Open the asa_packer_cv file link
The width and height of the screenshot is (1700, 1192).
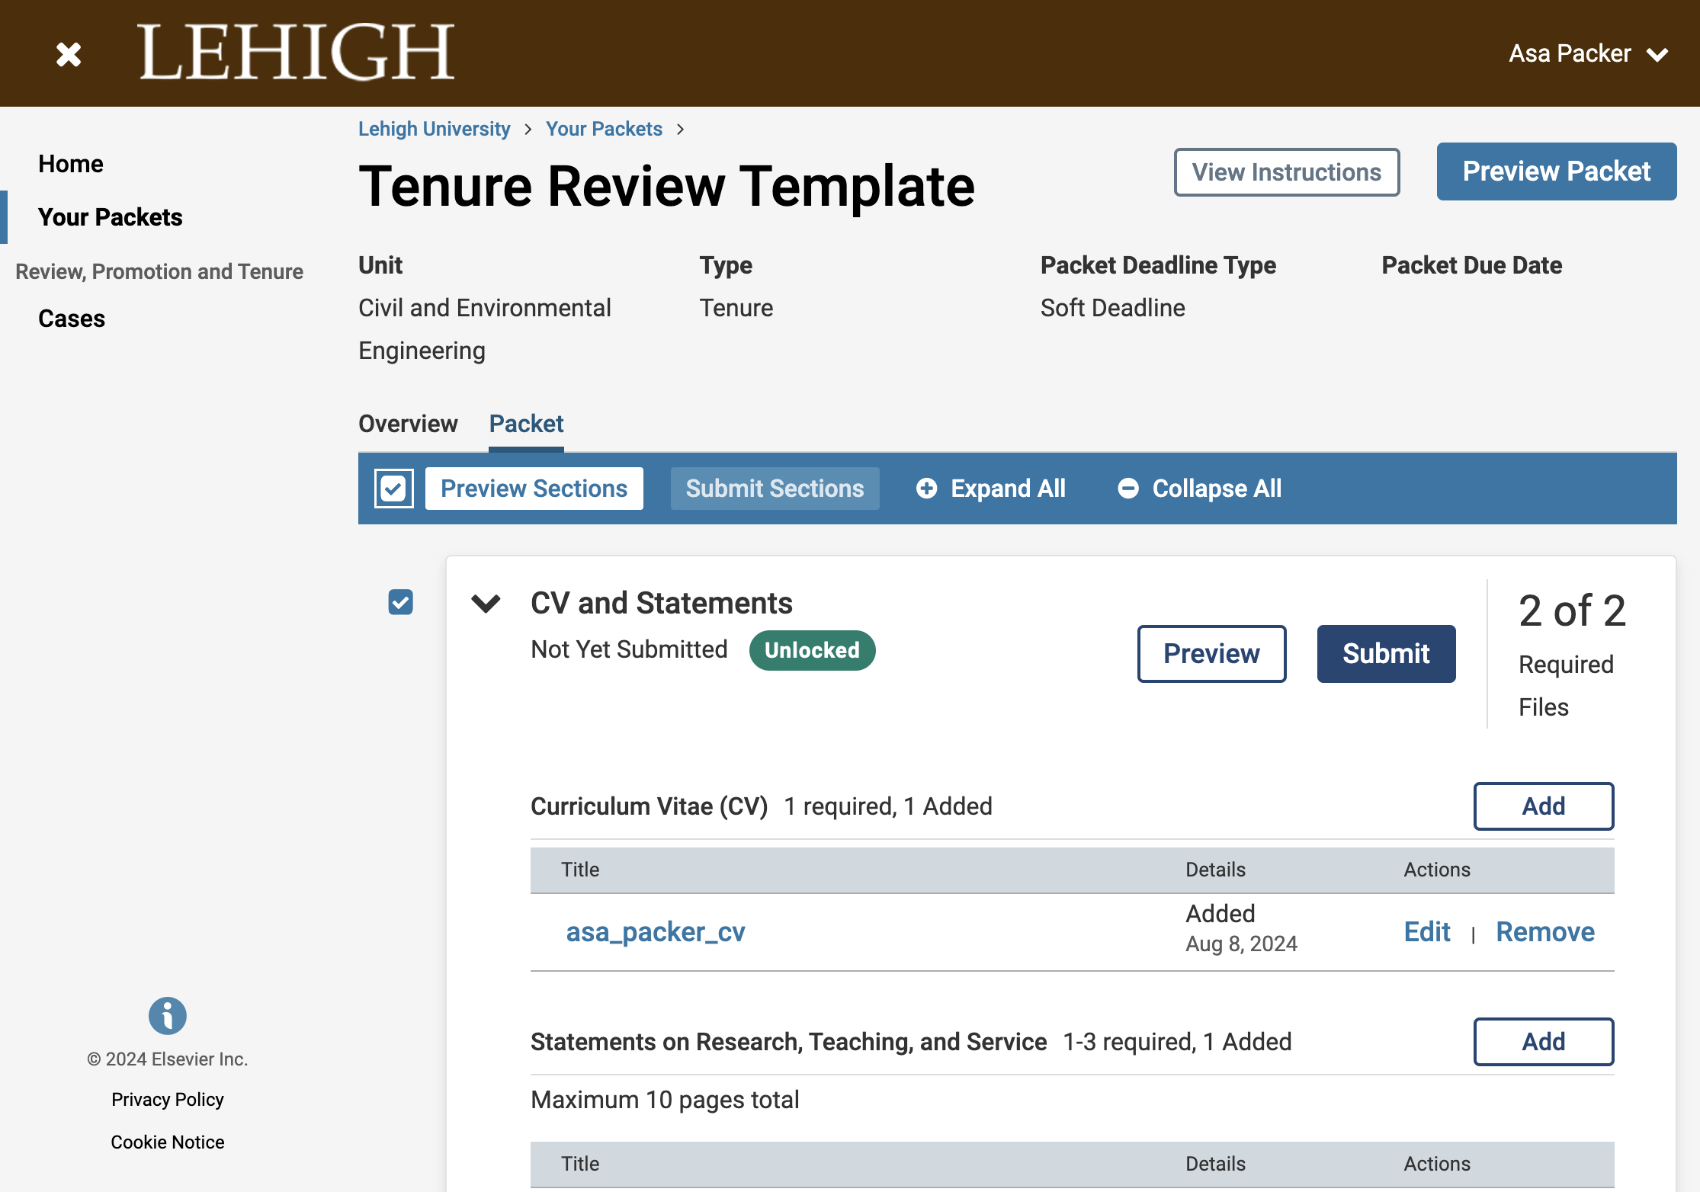pyautogui.click(x=656, y=932)
